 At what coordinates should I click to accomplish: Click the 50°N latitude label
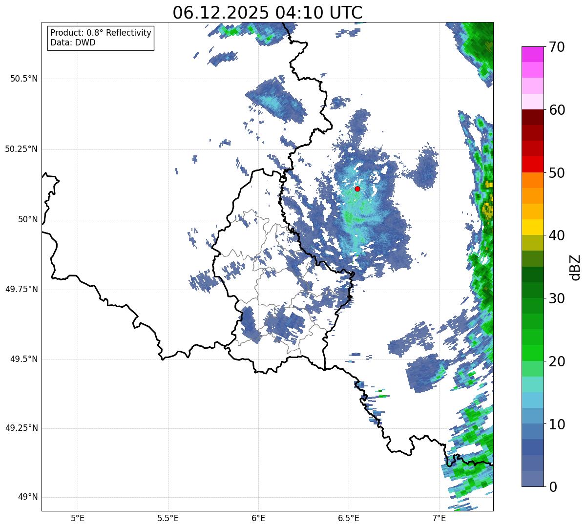(28, 219)
